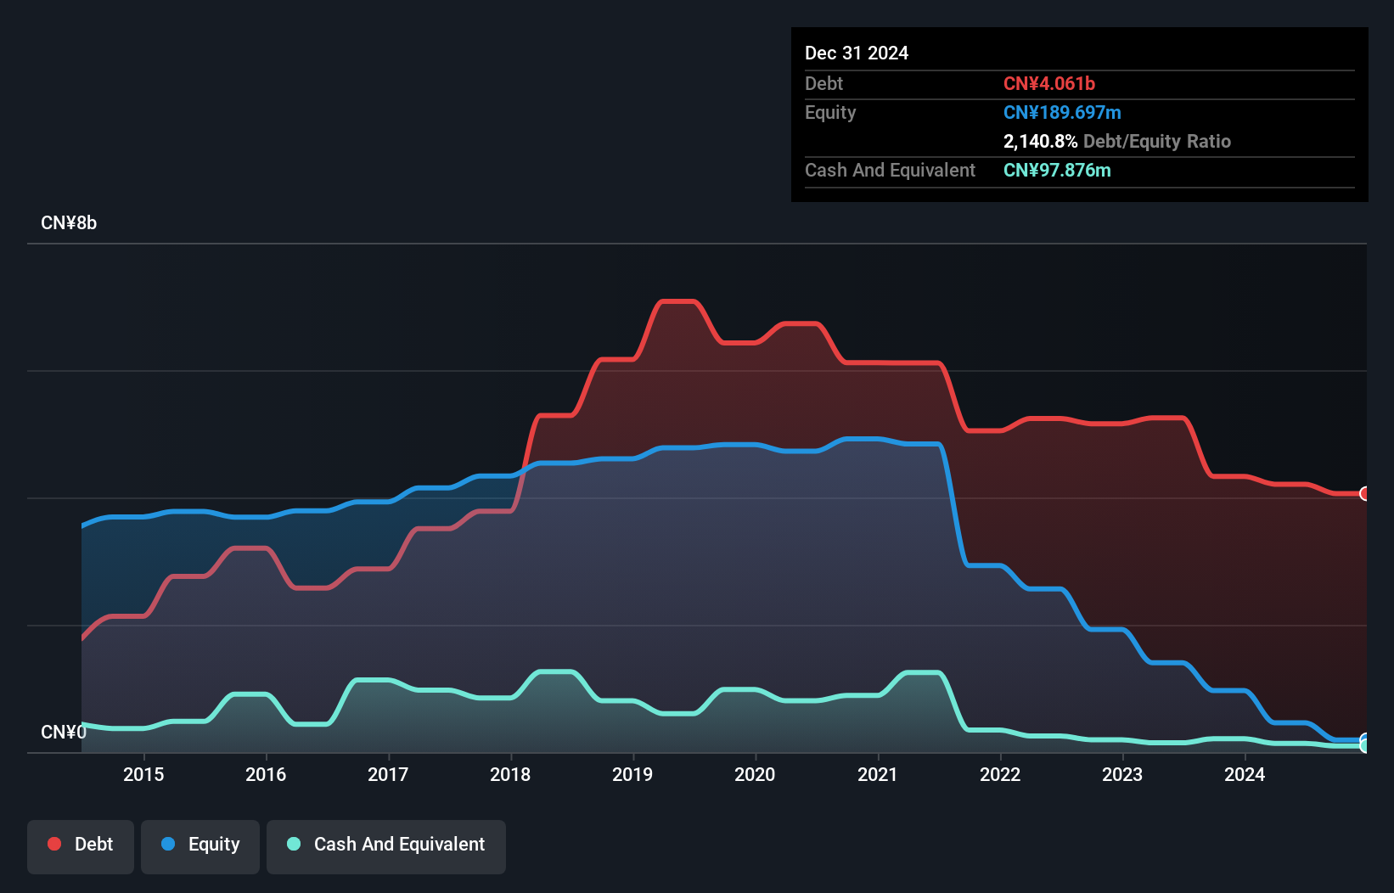Click the 2019 x-axis label
1394x893 pixels.
pyautogui.click(x=632, y=774)
